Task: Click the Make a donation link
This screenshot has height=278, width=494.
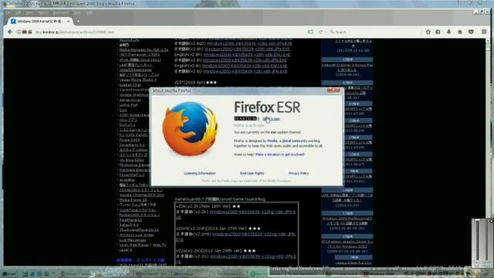Action: point(268,154)
